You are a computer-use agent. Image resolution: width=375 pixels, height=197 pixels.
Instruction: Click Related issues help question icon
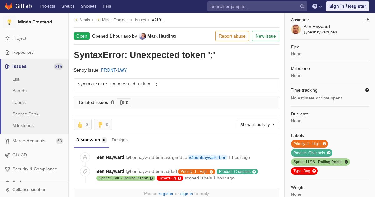(112, 102)
